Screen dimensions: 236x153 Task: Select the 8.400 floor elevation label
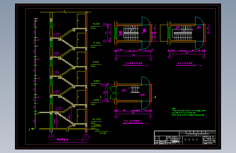coord(96,62)
